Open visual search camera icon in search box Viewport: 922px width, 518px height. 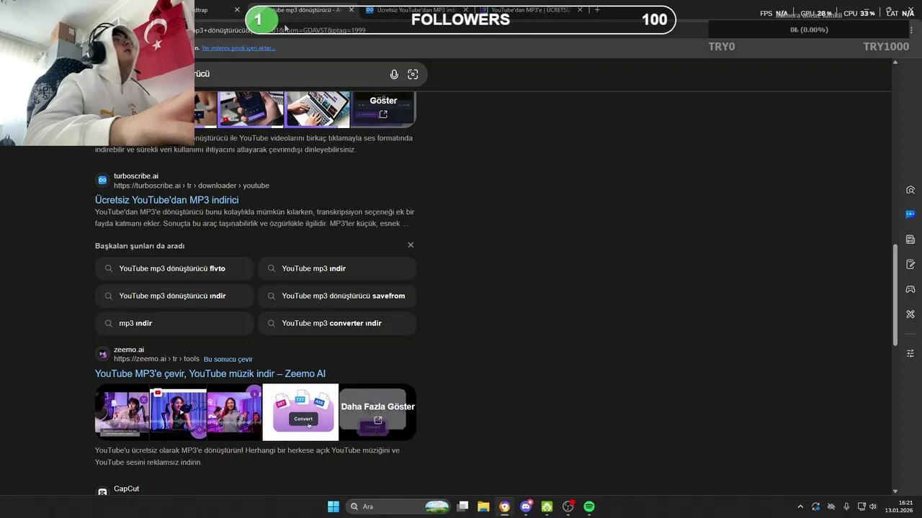pyautogui.click(x=413, y=74)
